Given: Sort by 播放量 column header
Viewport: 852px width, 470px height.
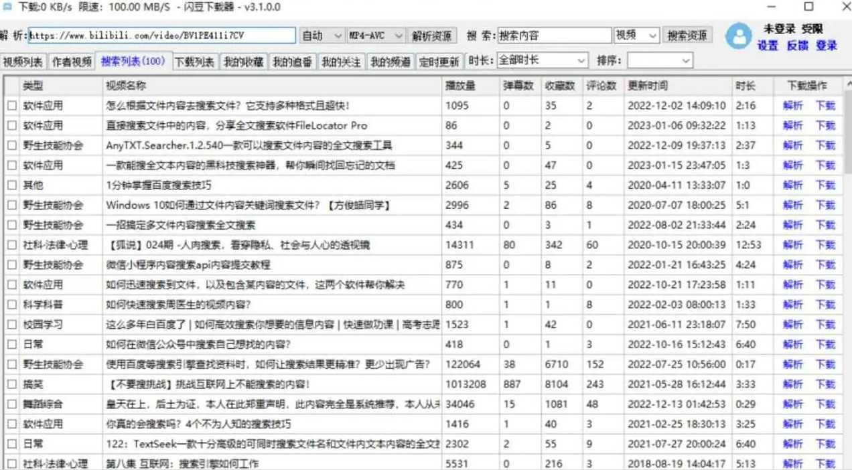Looking at the screenshot, I should coord(470,86).
